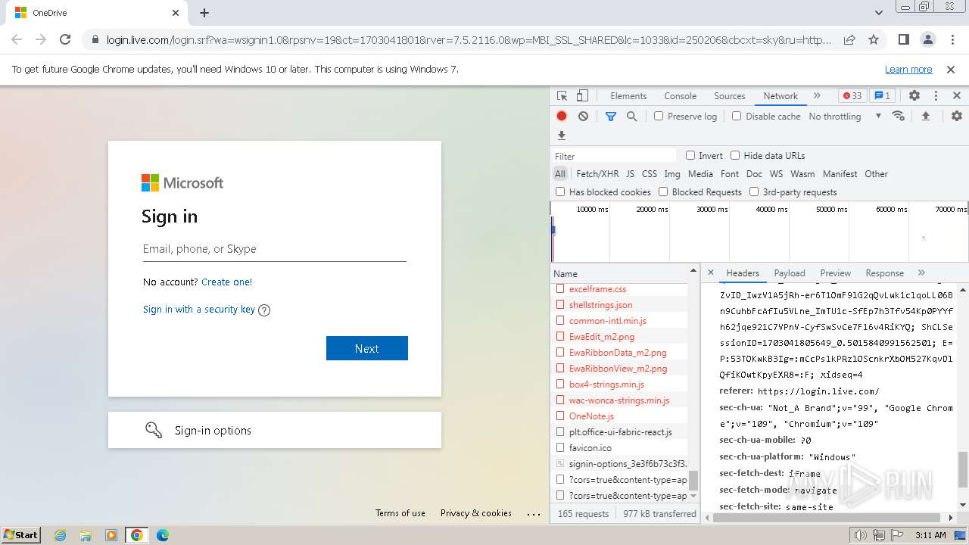The height and width of the screenshot is (545, 969).
Task: Close the request details pane
Action: [x=710, y=272]
